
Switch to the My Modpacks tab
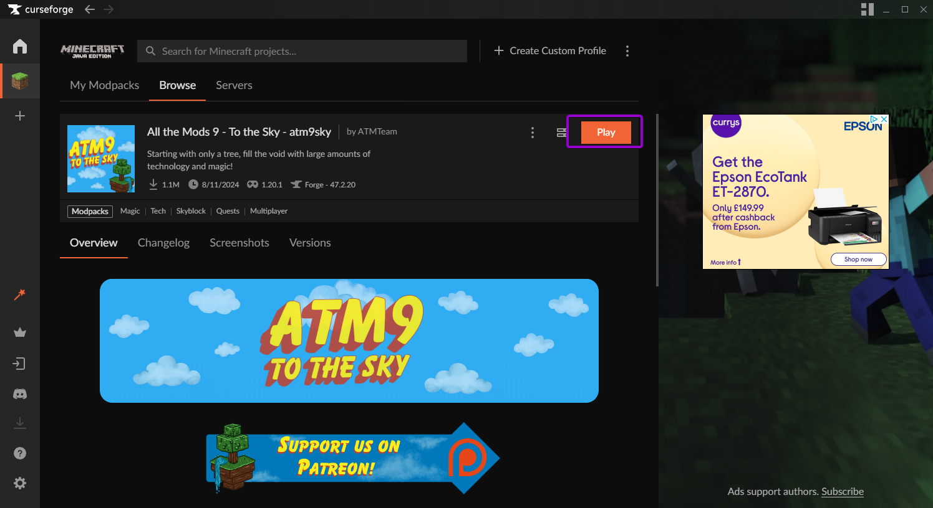(105, 85)
